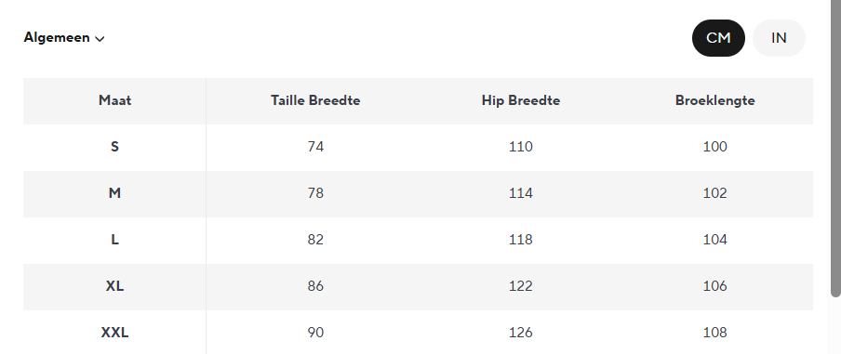The height and width of the screenshot is (354, 841).
Task: Click hip value 114 for size M
Action: pos(521,193)
